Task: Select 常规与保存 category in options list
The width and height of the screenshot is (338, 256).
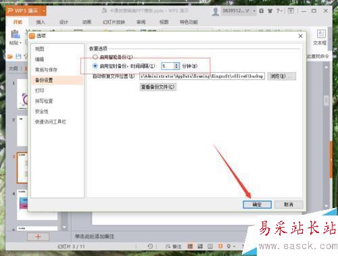Action: [x=57, y=70]
